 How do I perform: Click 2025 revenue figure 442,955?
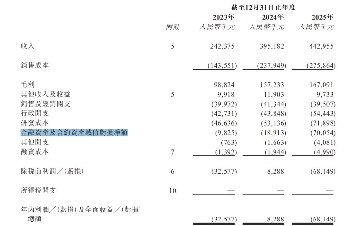click(321, 46)
